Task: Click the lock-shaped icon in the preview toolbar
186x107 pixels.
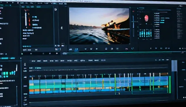Action: [x=106, y=49]
